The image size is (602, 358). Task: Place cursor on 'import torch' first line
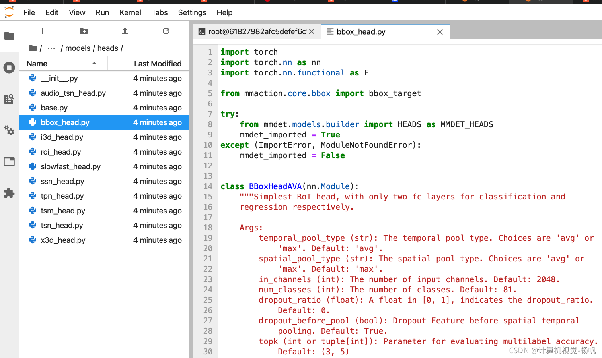[x=249, y=52]
